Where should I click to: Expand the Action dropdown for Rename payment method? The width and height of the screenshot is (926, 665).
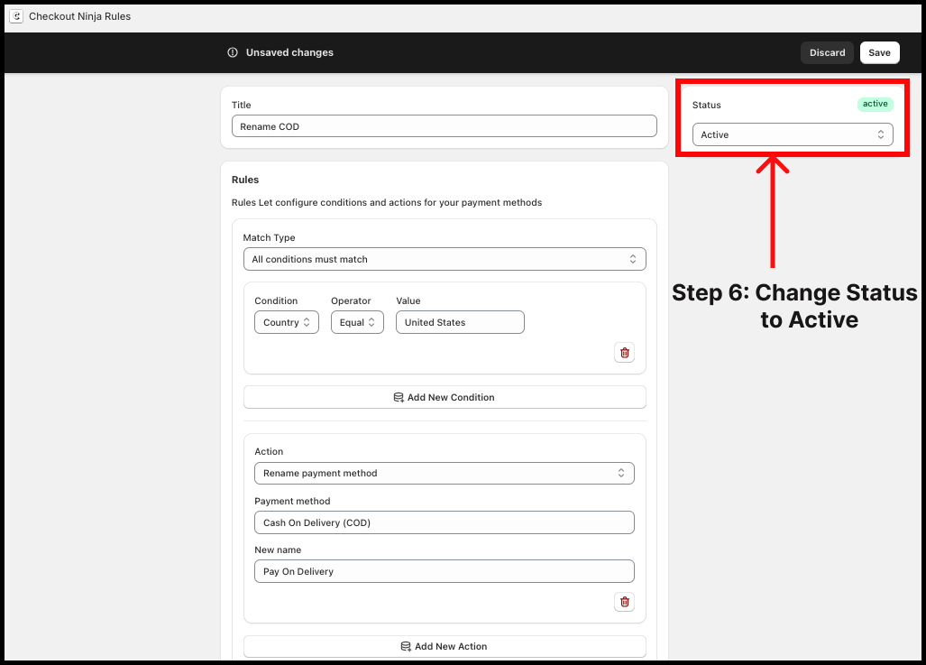coord(444,473)
